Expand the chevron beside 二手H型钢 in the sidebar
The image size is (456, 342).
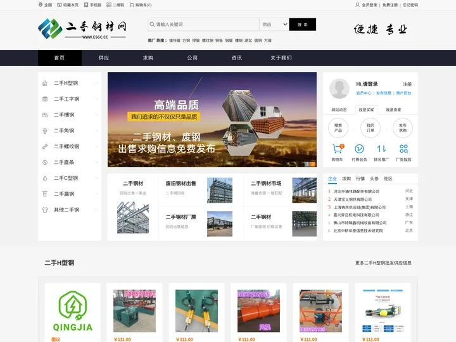(96, 83)
